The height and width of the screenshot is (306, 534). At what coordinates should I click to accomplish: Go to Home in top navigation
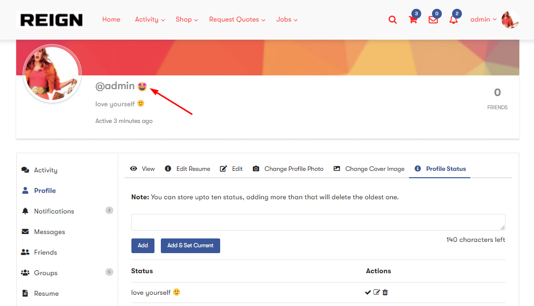111,20
